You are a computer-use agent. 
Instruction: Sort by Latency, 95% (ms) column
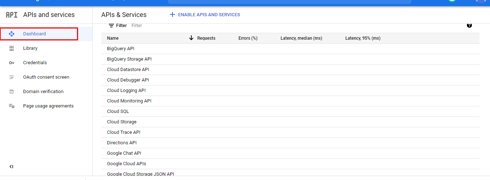coord(363,38)
